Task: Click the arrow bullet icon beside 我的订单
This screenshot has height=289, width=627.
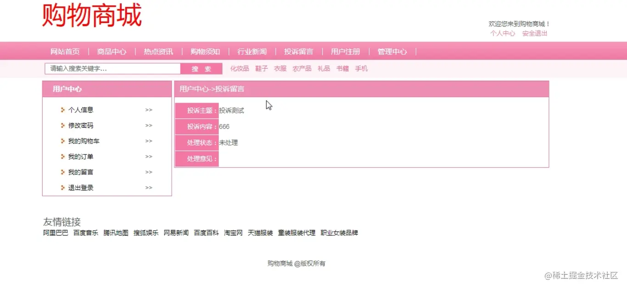Action: [63, 157]
